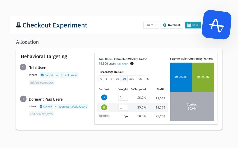The height and width of the screenshot is (148, 238).
Task: Click the floppy disk icon on Save
Action: pyautogui.click(x=189, y=25)
